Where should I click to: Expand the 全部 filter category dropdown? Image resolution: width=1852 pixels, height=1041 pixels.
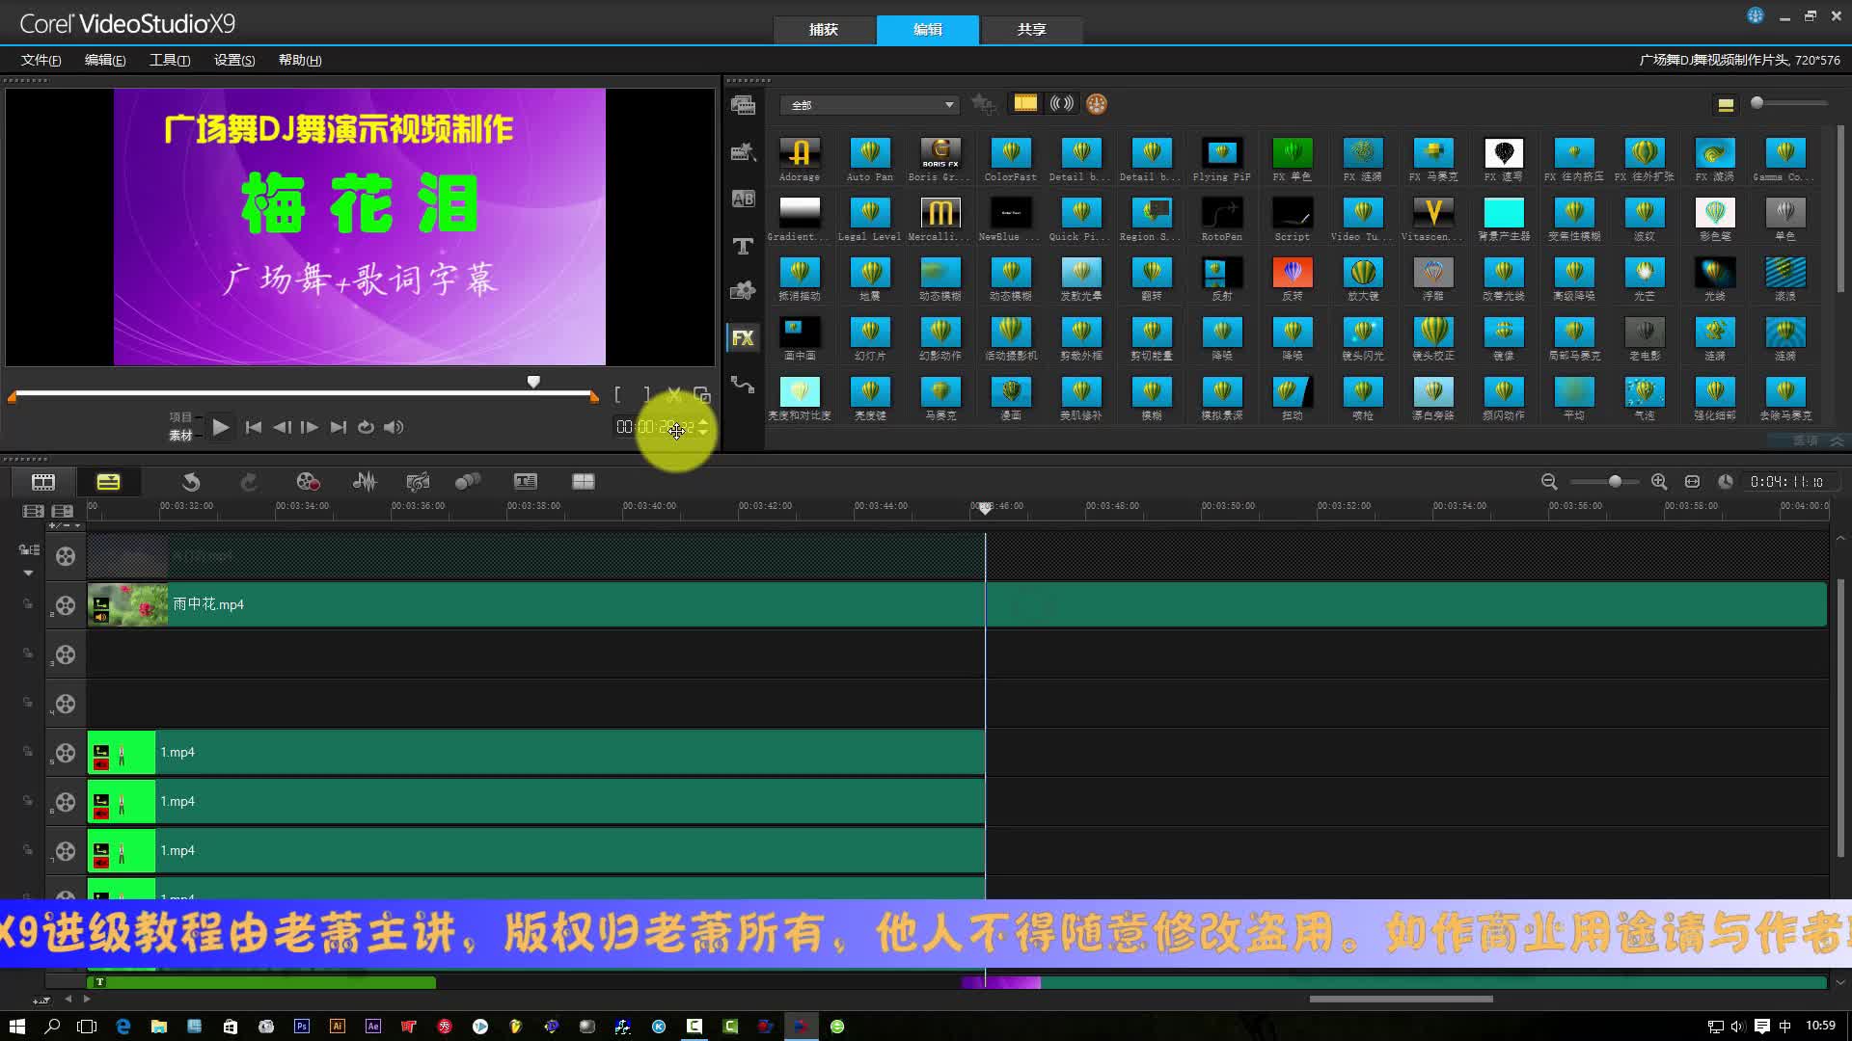pyautogui.click(x=948, y=105)
